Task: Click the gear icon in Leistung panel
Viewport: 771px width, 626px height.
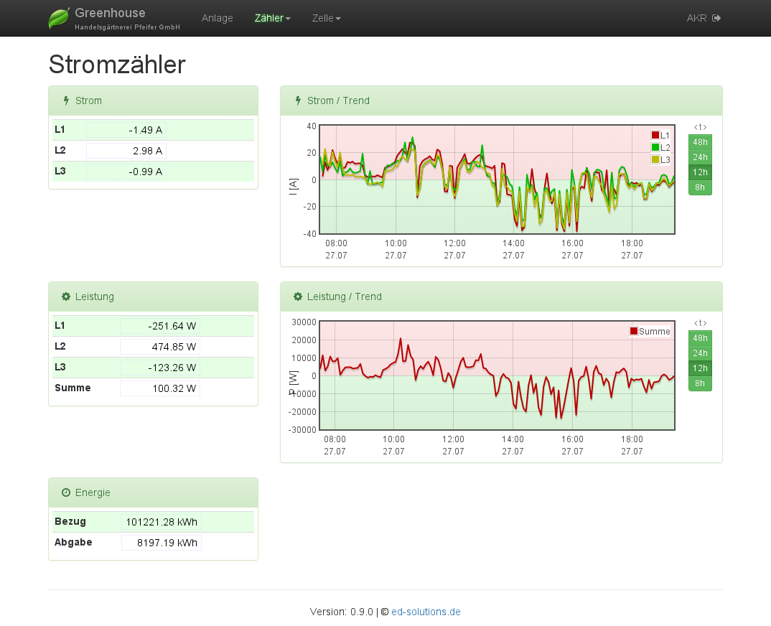Action: pyautogui.click(x=66, y=296)
